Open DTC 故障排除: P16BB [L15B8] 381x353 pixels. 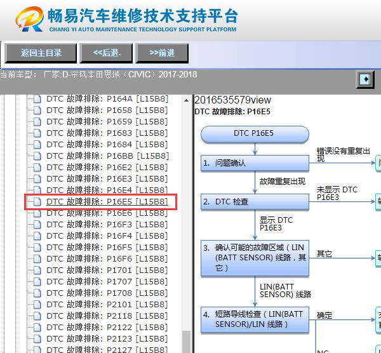pos(108,156)
